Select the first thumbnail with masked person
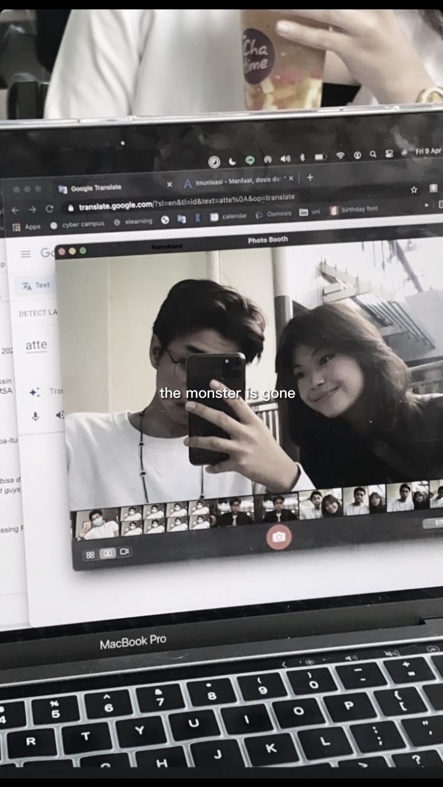Screen dimensions: 443x787 [97, 523]
